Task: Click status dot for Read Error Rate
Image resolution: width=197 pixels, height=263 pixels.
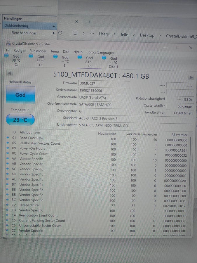Action: pyautogui.click(x=8, y=138)
